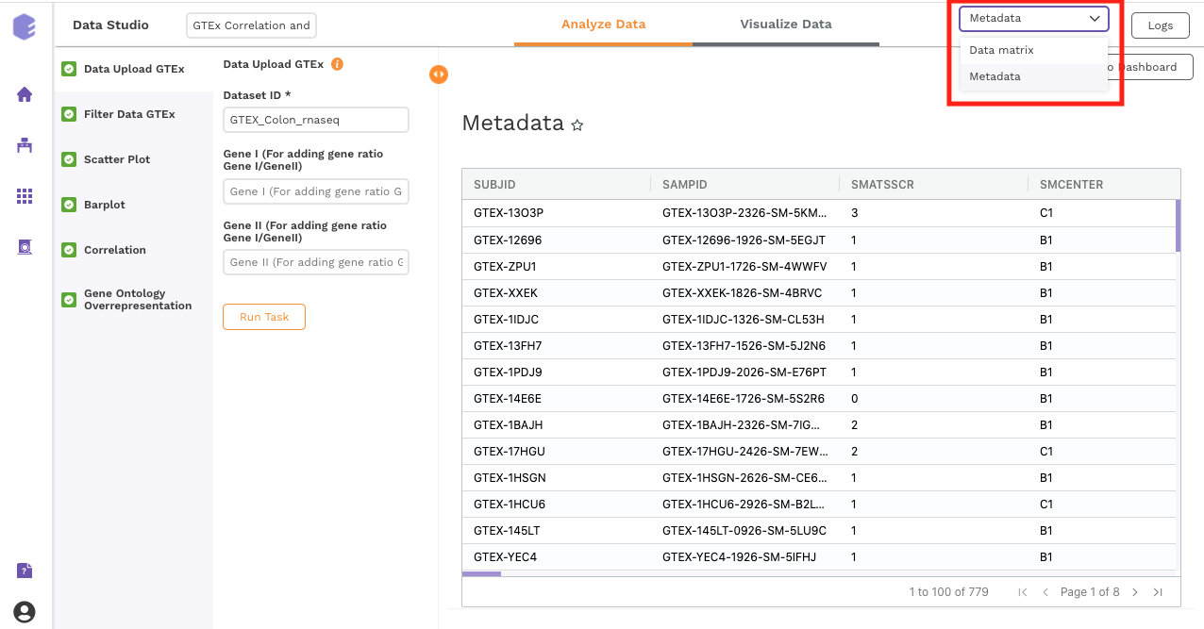Click the help question mark icon
1204x629 pixels.
point(24,571)
